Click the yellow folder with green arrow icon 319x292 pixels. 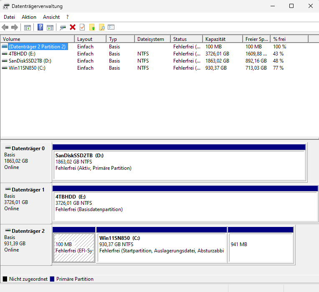point(92,27)
